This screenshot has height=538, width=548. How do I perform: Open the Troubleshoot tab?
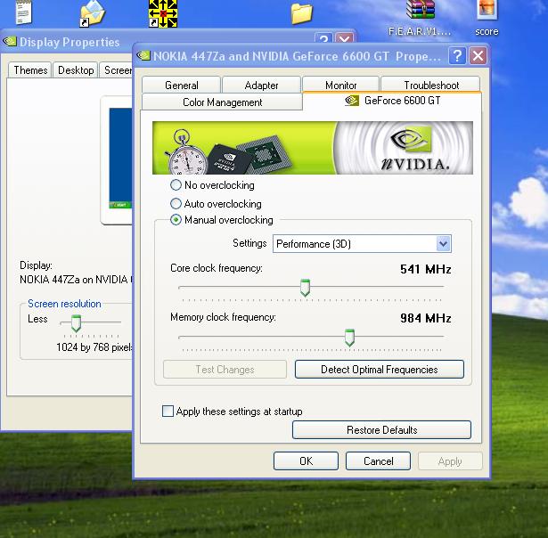[431, 86]
